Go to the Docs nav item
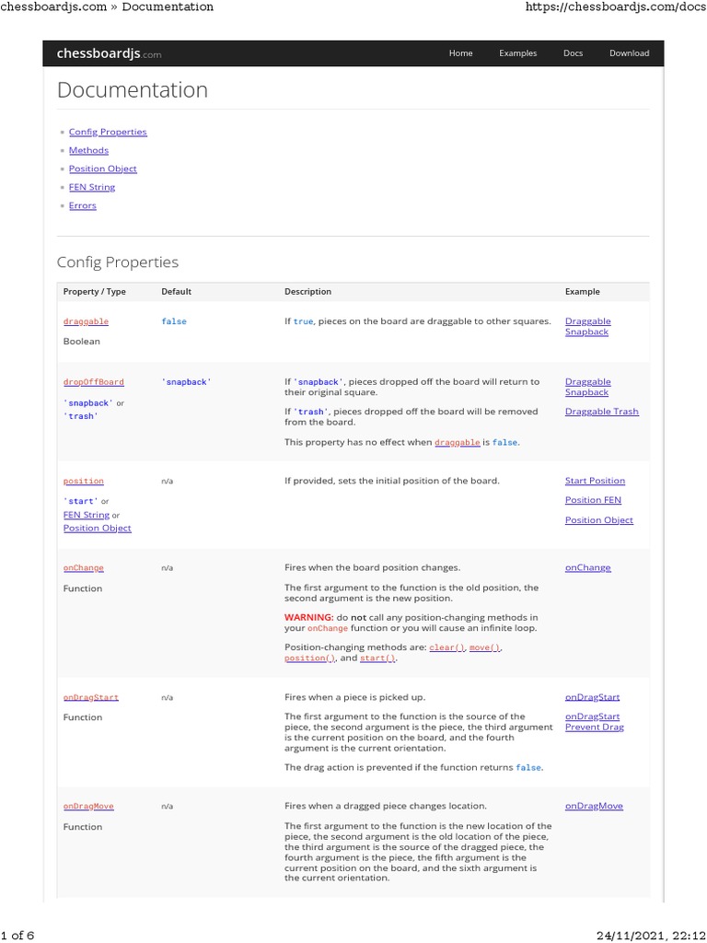 pyautogui.click(x=573, y=53)
